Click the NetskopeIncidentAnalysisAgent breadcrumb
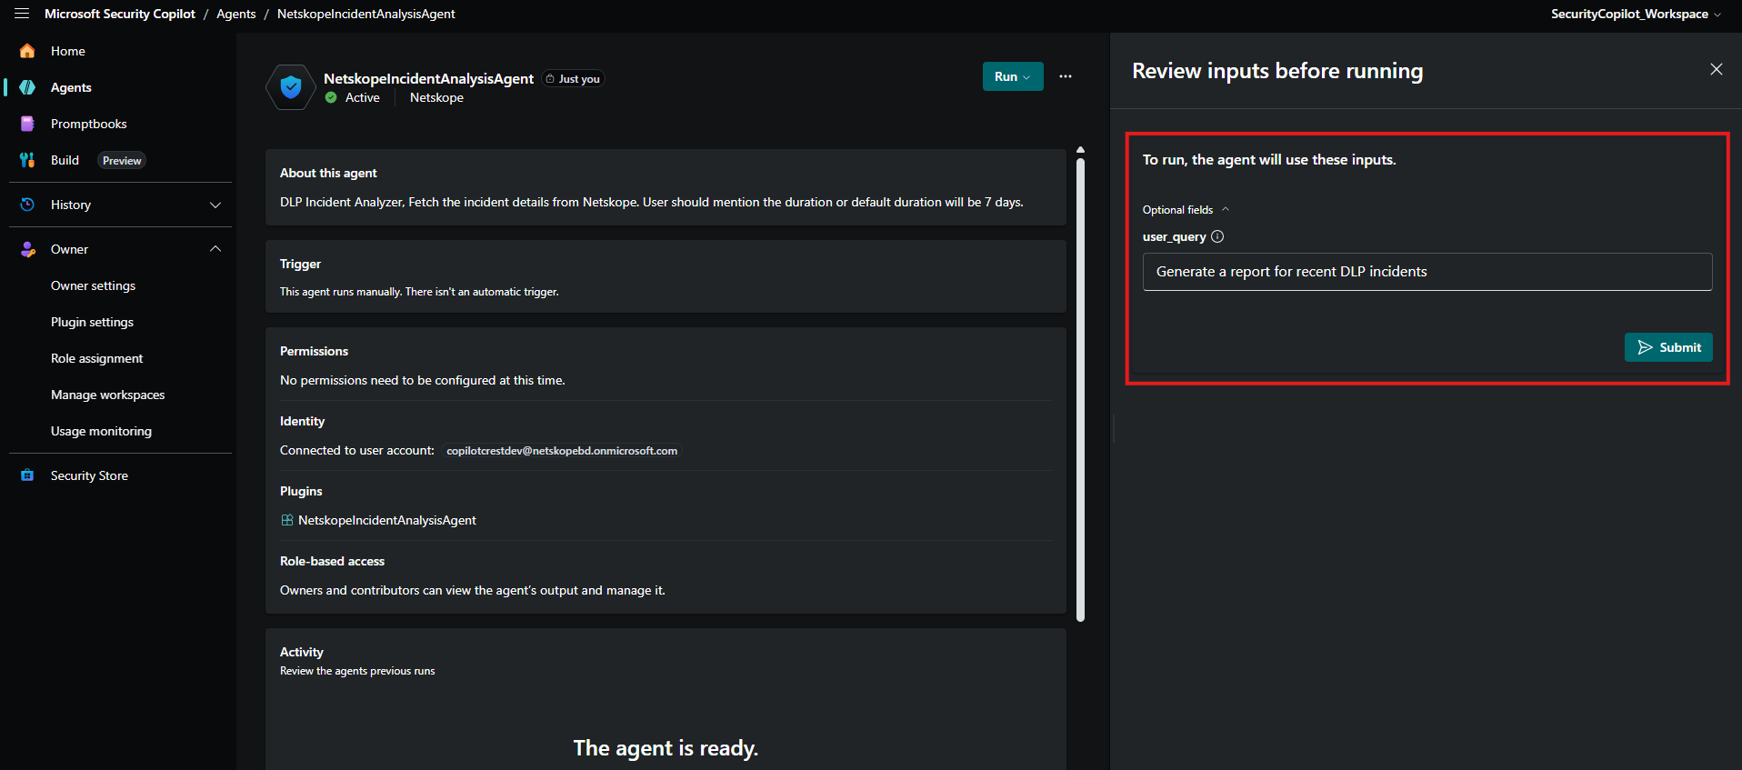1742x770 pixels. tap(365, 14)
